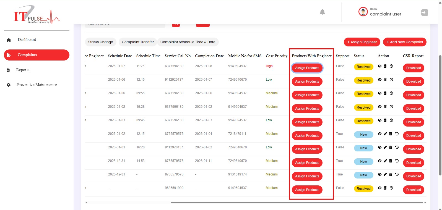
Task: Delete the complaint scheduled at 09:55
Action: (385, 93)
